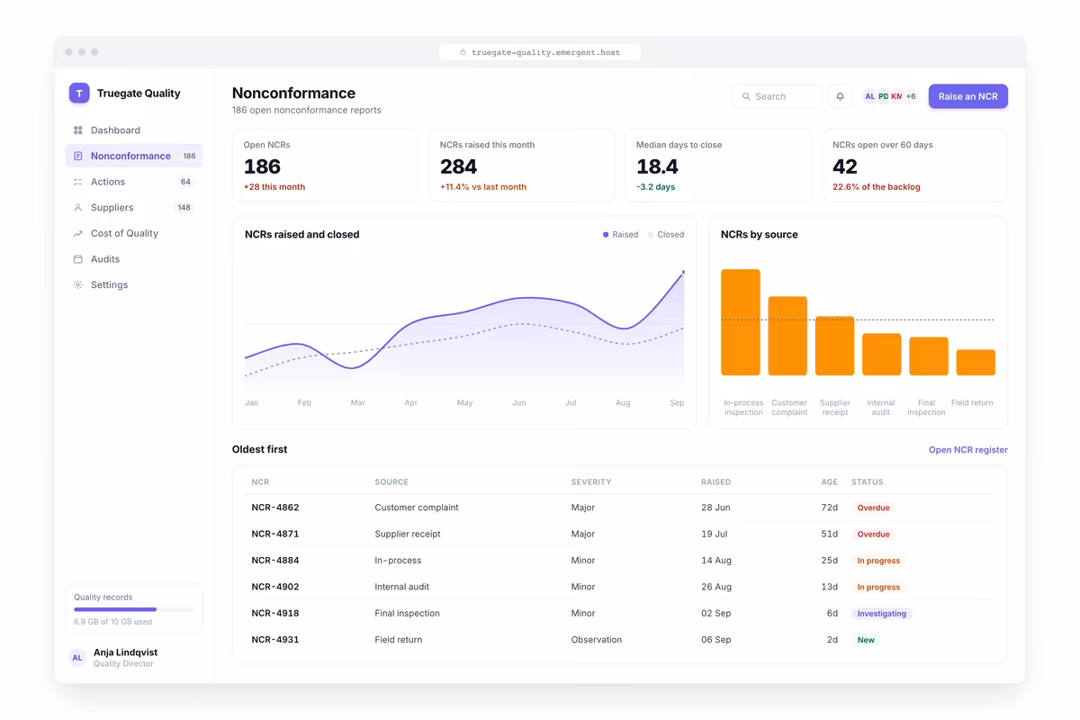Click the Overdue badge for NCR-4871
Screen dimensions: 1080x720
(x=873, y=534)
